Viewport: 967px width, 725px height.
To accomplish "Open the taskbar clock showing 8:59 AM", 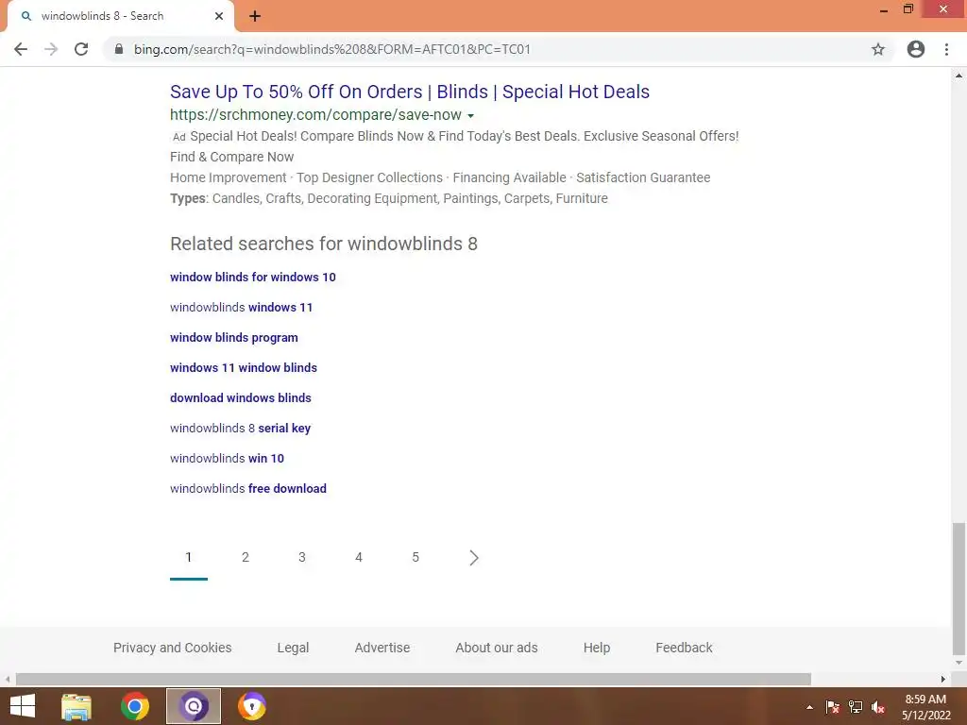I will click(x=925, y=707).
